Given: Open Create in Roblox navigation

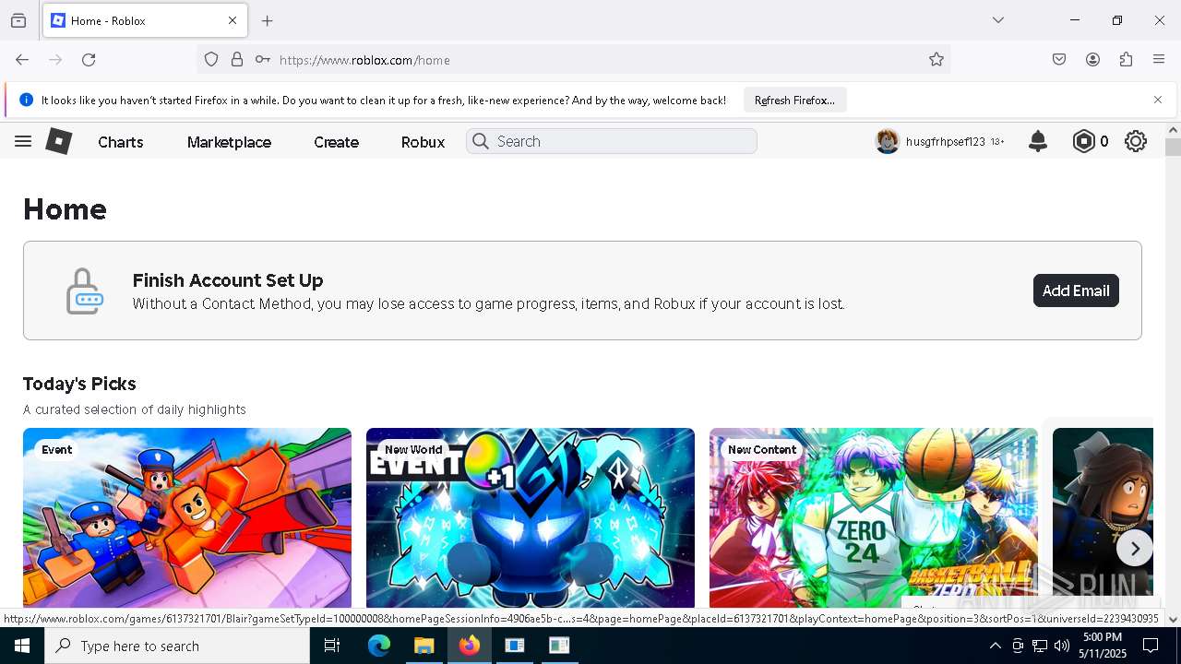Looking at the screenshot, I should (336, 142).
